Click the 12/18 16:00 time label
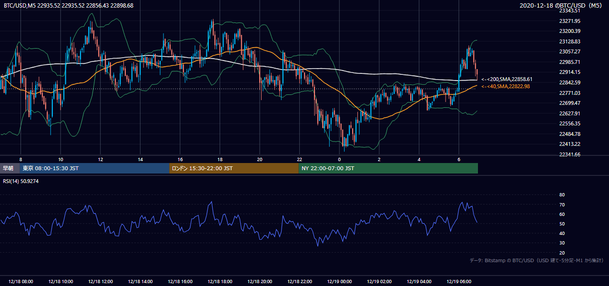 click(x=180, y=282)
